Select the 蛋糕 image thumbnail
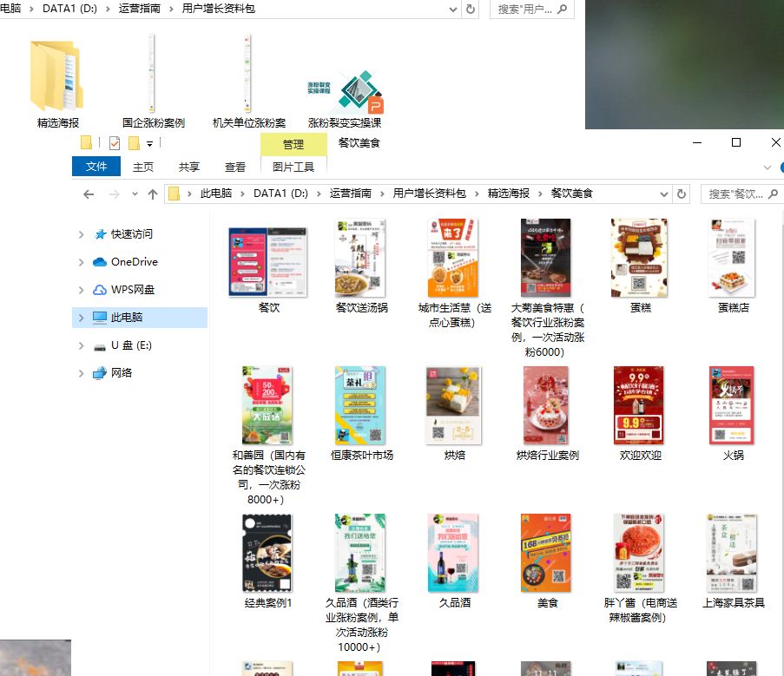Viewport: 784px width, 676px height. coord(639,258)
